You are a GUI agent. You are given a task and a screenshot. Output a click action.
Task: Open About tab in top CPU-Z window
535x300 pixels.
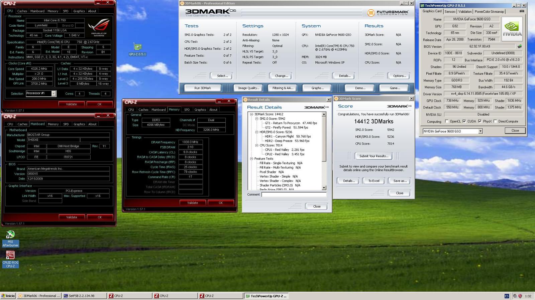click(92, 11)
